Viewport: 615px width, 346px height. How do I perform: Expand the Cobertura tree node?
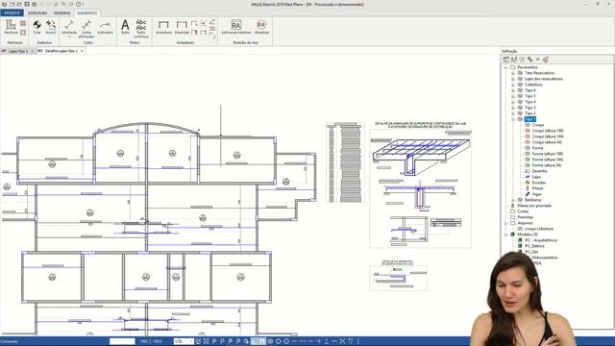pyautogui.click(x=512, y=85)
